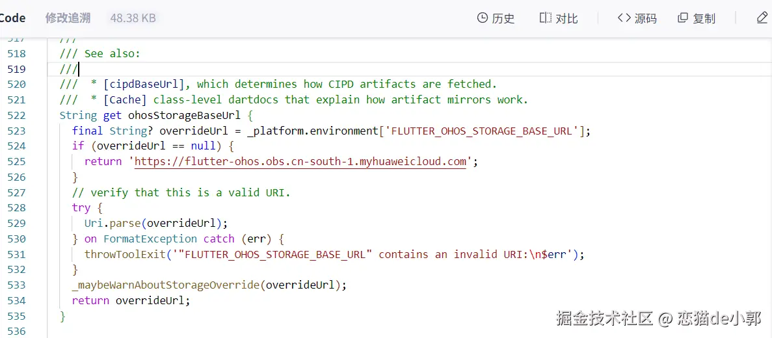Click line number 531 in gutter

pyautogui.click(x=16, y=254)
